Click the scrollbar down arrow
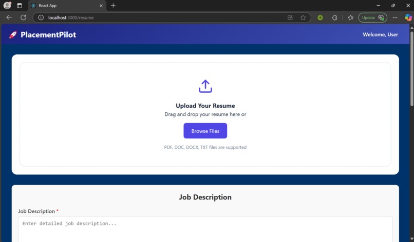Image resolution: width=414 pixels, height=242 pixels. 411,239
